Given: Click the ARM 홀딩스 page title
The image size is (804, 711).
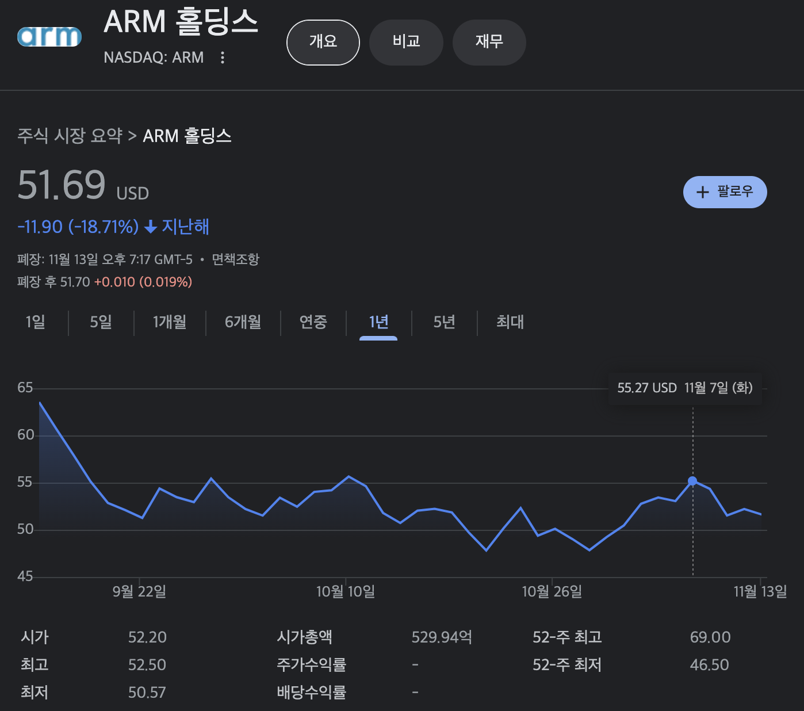Looking at the screenshot, I should click(x=181, y=21).
